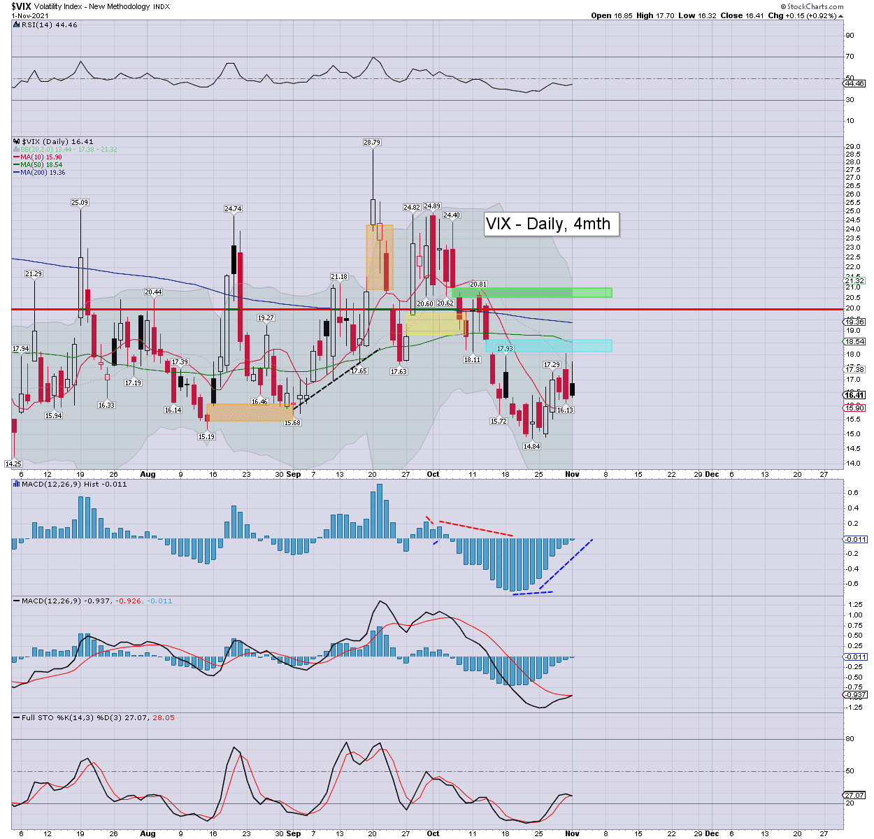
Task: Click the 25.09 high price label
Action: [80, 202]
